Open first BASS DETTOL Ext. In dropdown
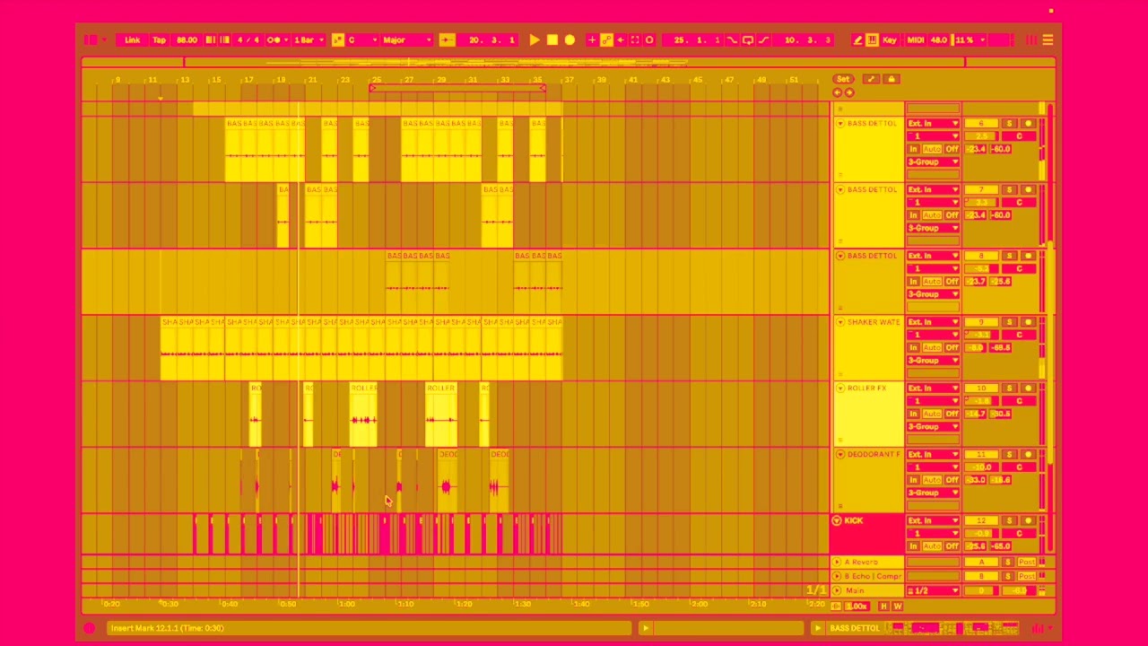1148x646 pixels. coord(933,123)
